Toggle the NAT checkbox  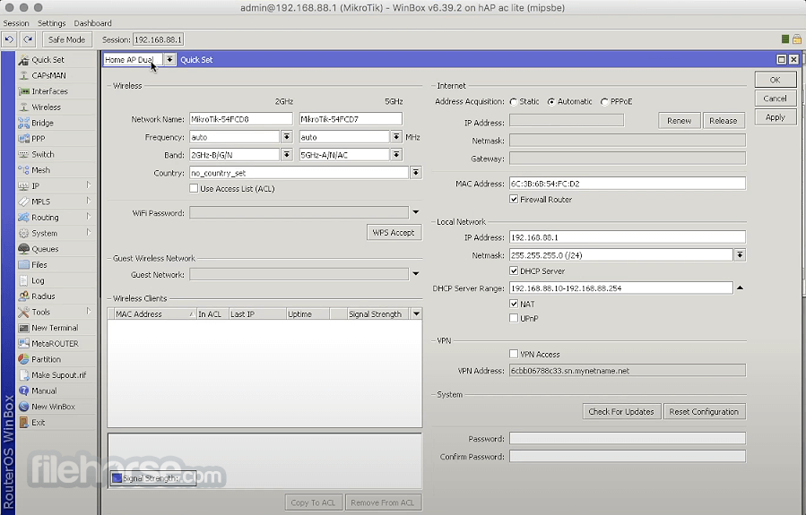pyautogui.click(x=514, y=304)
